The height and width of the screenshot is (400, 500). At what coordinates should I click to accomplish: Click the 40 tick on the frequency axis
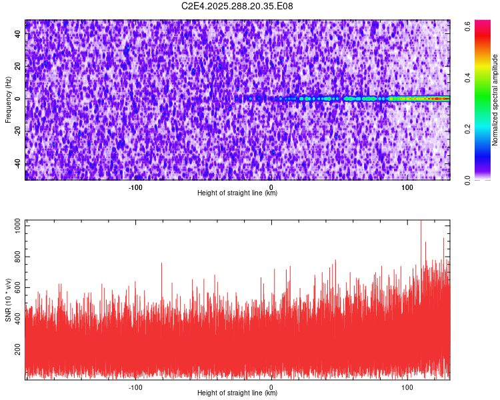18,35
